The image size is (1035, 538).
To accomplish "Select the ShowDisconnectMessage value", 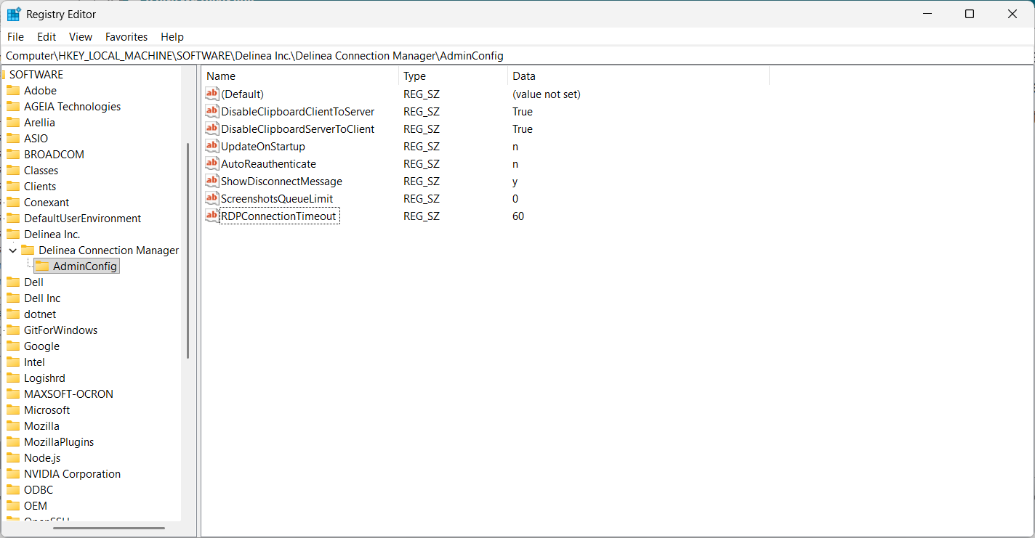I will pos(281,182).
